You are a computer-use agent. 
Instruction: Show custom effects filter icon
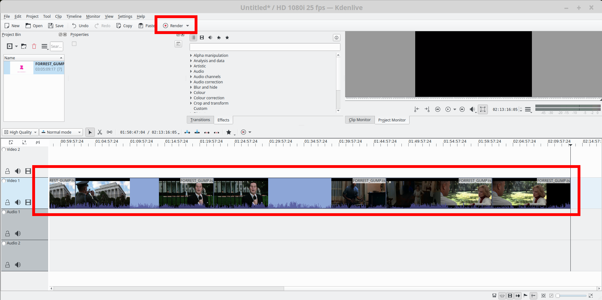click(x=219, y=38)
